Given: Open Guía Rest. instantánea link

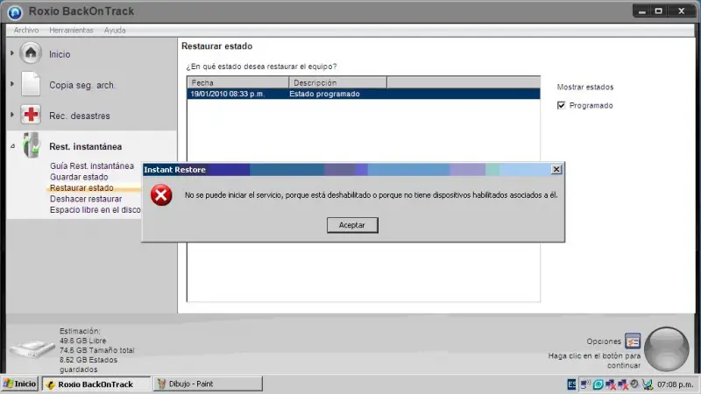Looking at the screenshot, I should pyautogui.click(x=92, y=165).
